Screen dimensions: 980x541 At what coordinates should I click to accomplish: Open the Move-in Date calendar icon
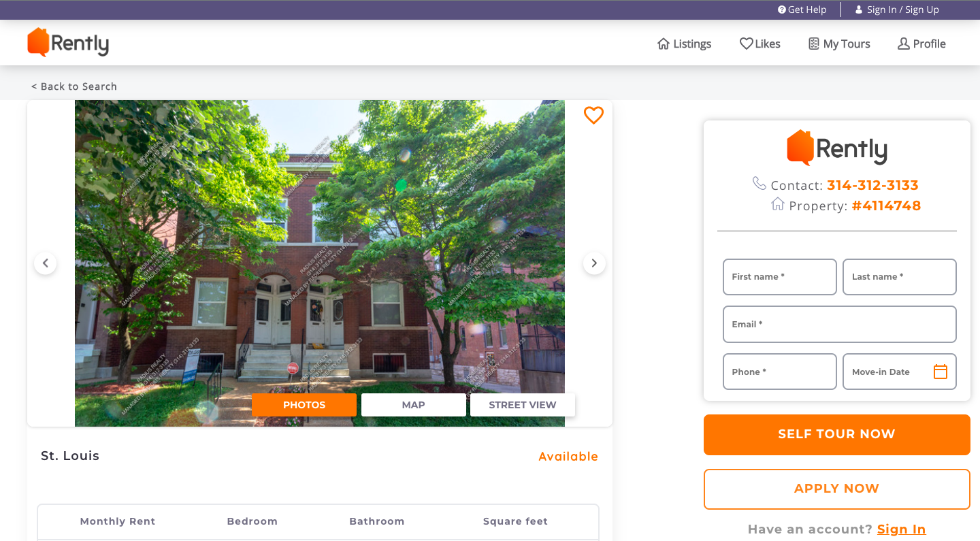tap(940, 372)
